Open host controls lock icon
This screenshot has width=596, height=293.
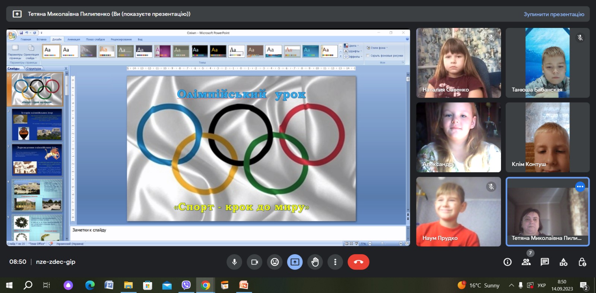click(x=582, y=262)
